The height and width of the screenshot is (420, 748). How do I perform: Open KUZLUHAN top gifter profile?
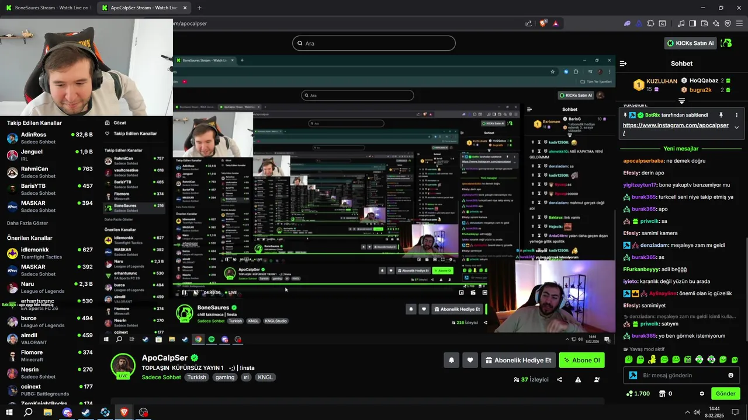click(x=656, y=85)
